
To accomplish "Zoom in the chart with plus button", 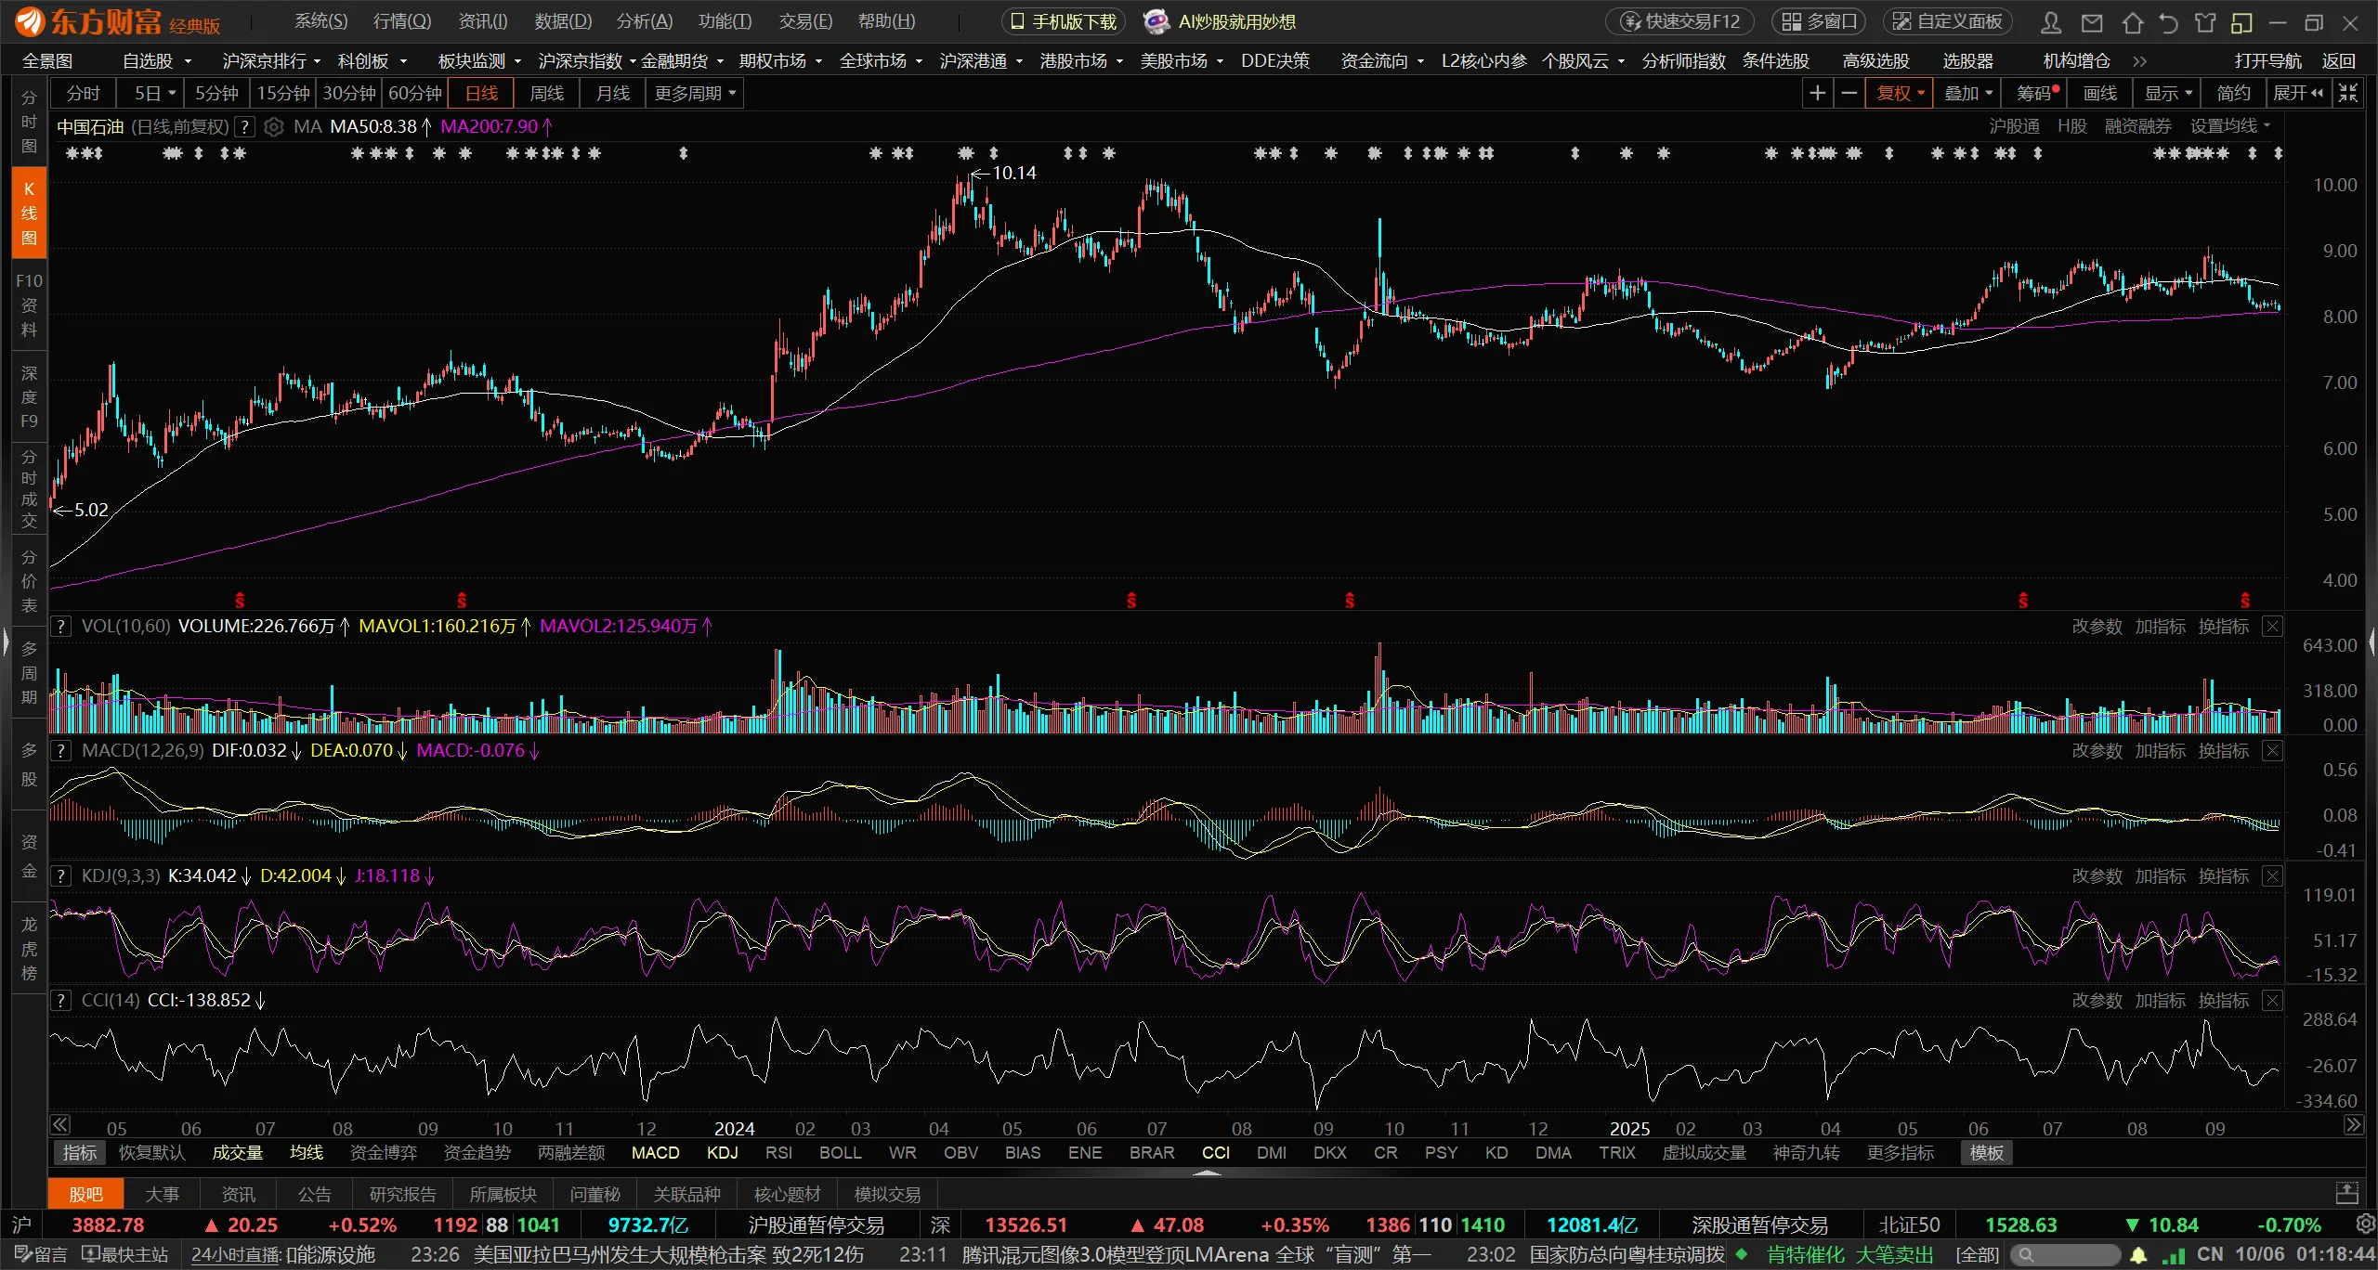I will click(x=1818, y=93).
